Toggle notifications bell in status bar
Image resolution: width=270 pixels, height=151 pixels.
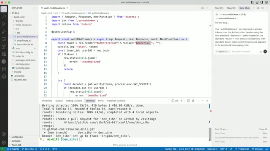click(267, 149)
